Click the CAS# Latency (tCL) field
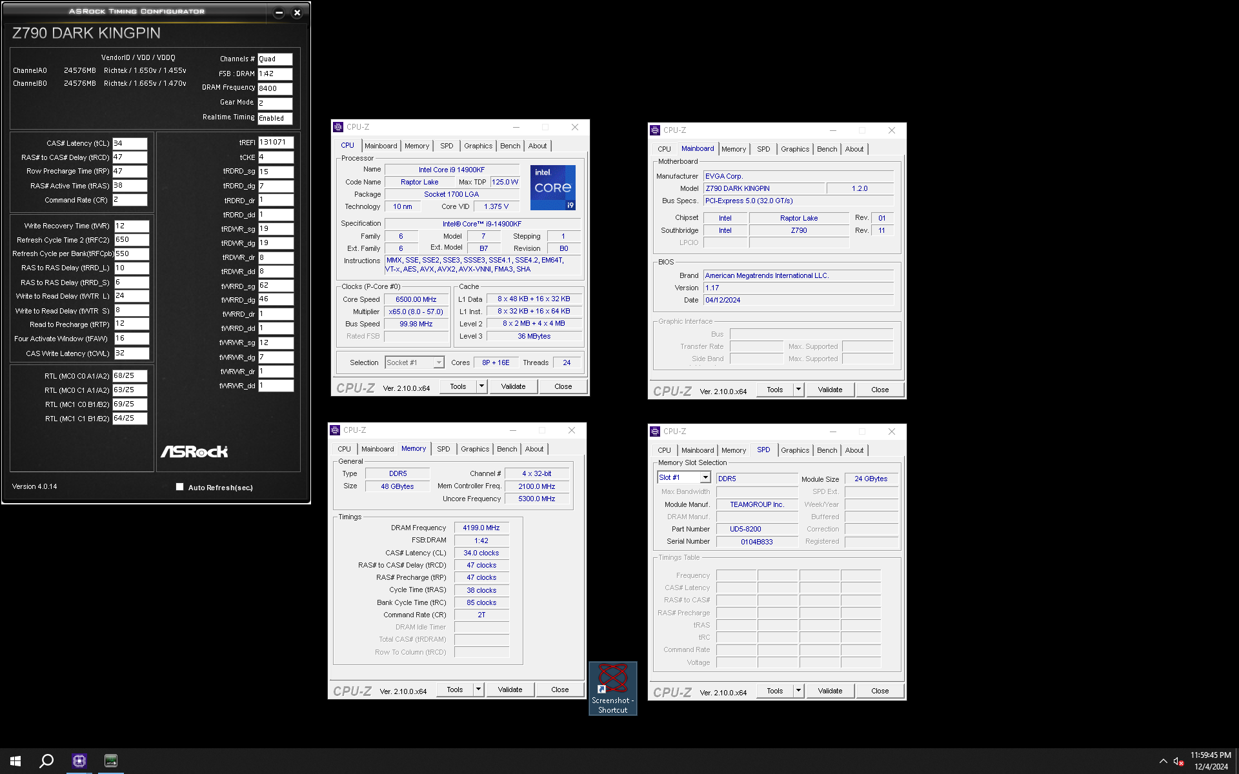The width and height of the screenshot is (1239, 774). click(x=130, y=143)
